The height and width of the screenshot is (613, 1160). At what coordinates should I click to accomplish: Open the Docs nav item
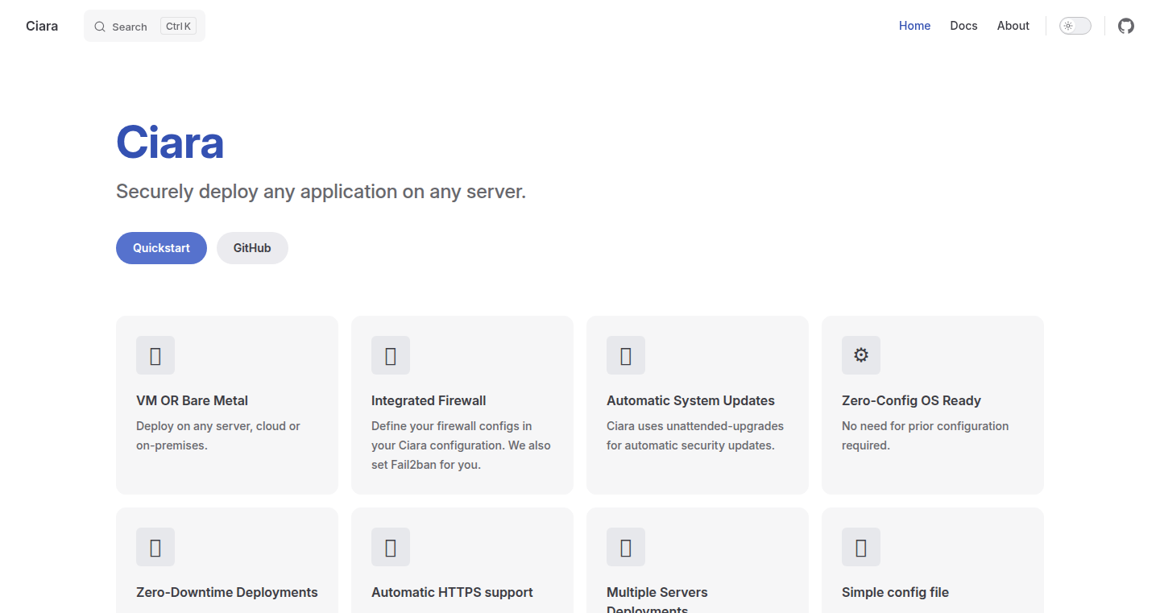tap(963, 26)
